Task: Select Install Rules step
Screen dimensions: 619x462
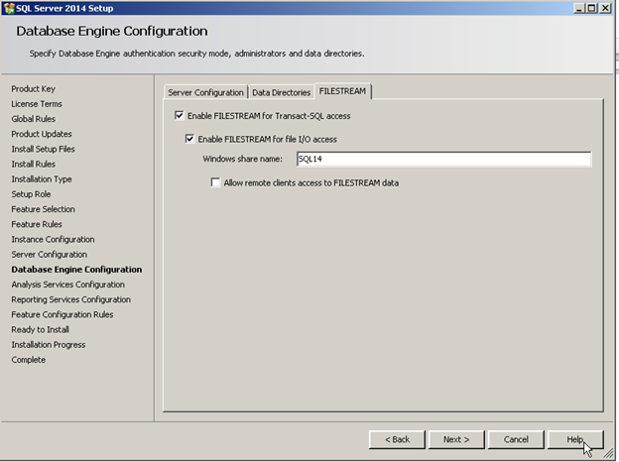Action: point(33,164)
